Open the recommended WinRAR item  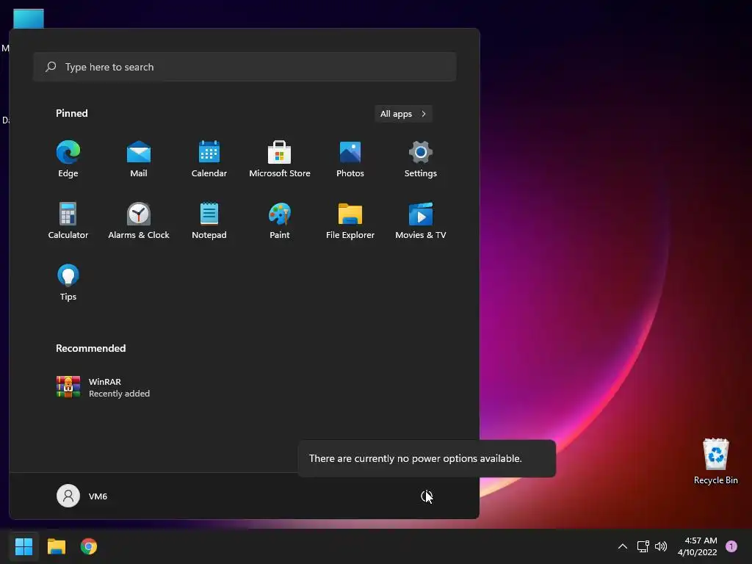tap(103, 387)
